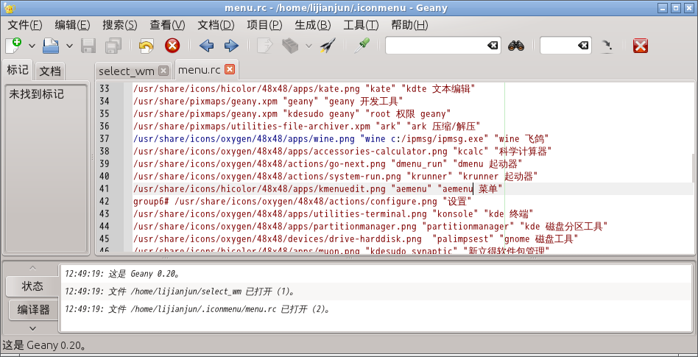Run the file with the rocket icon
698x357 pixels.
pos(327,46)
